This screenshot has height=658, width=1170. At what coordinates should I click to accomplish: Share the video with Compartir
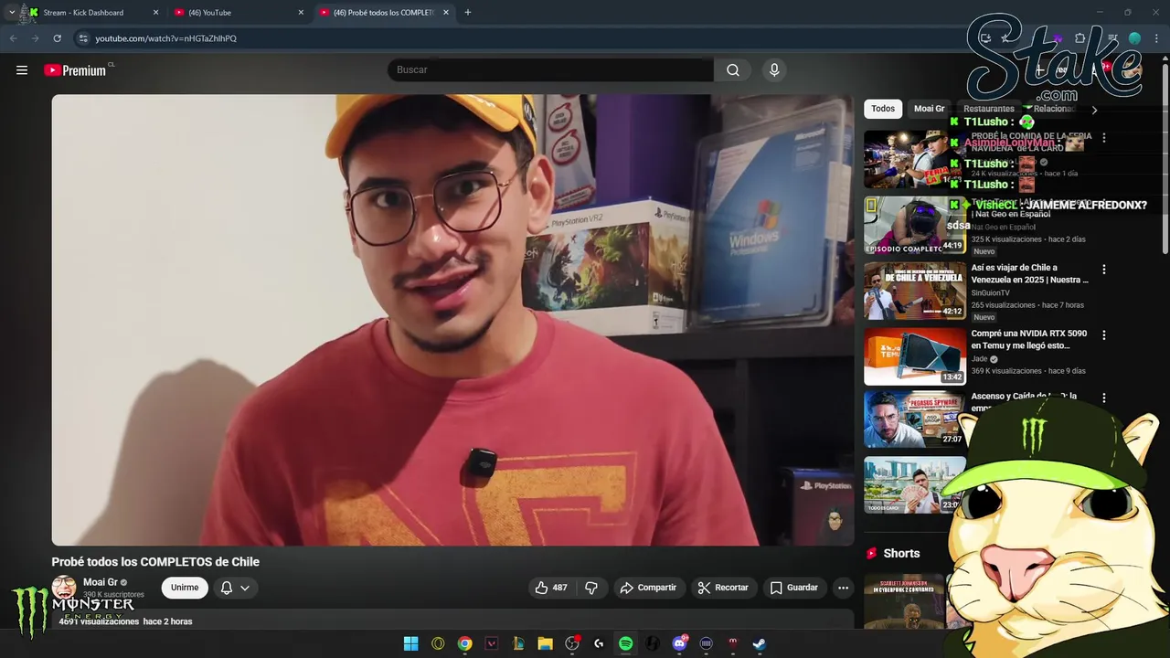tap(648, 588)
